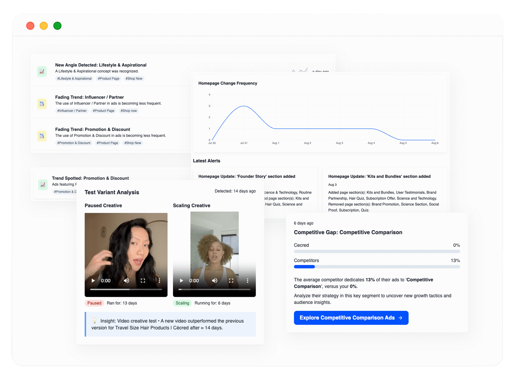Click the green window maximize button

click(x=57, y=26)
